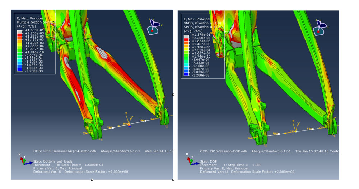Click the 3D view compass in right viewport
Viewport: 359px width, 189px height.
[x=320, y=27]
